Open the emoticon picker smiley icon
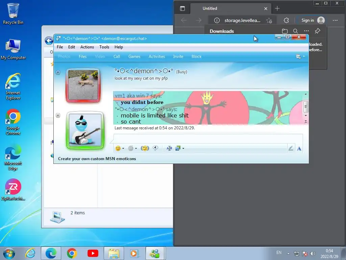Viewport: 346px width, 260px height. tap(118, 148)
